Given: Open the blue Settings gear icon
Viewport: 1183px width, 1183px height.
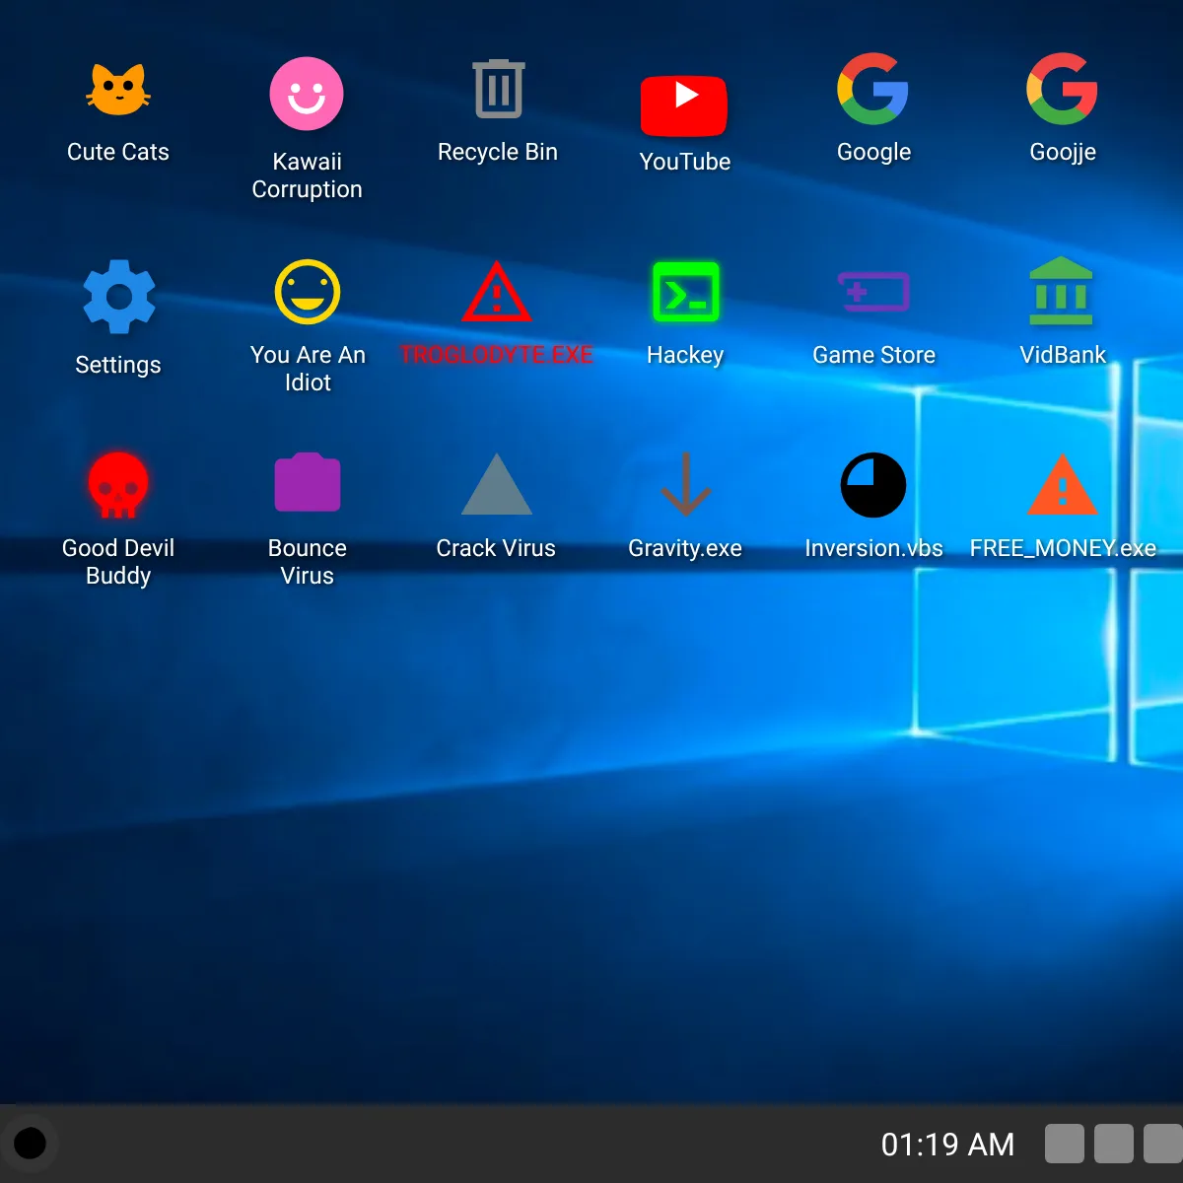Looking at the screenshot, I should tap(118, 297).
